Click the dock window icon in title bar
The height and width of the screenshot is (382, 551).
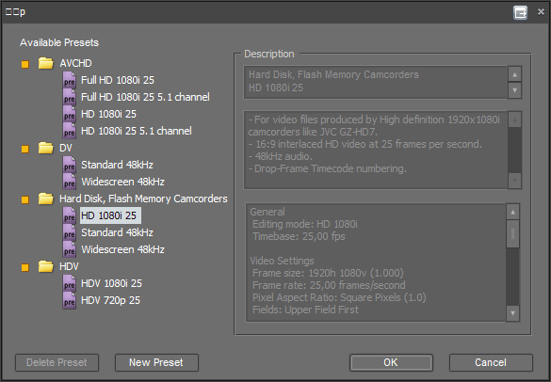click(x=521, y=12)
